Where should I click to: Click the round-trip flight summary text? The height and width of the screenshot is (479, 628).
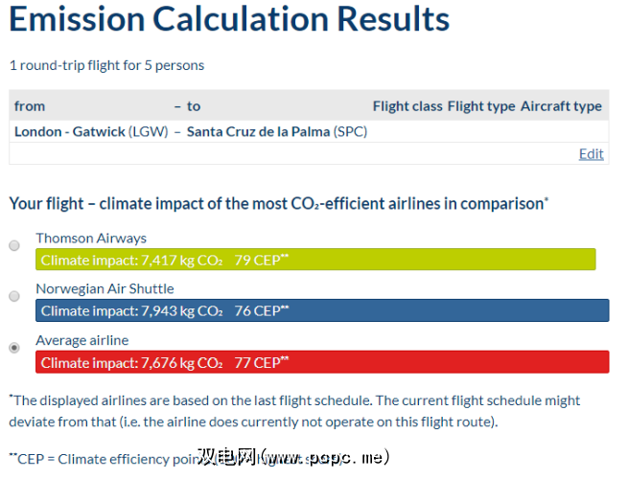pos(106,65)
